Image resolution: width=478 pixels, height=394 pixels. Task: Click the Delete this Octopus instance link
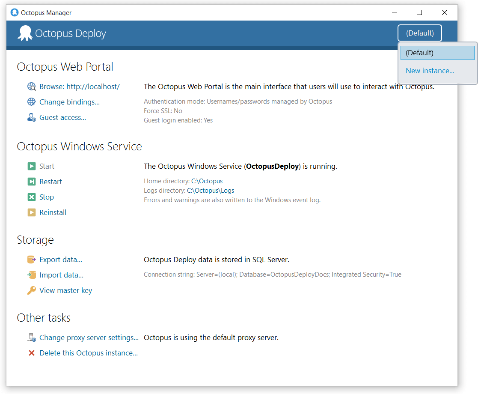coord(89,353)
